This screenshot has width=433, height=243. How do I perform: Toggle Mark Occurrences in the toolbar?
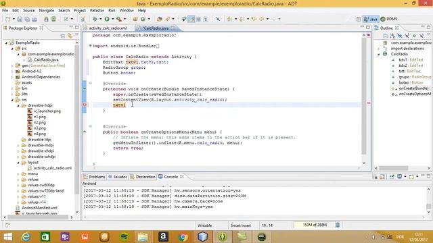click(191, 19)
